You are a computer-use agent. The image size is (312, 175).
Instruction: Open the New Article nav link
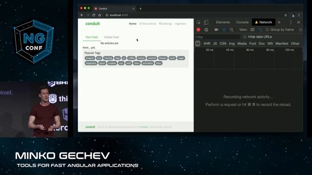click(148, 24)
